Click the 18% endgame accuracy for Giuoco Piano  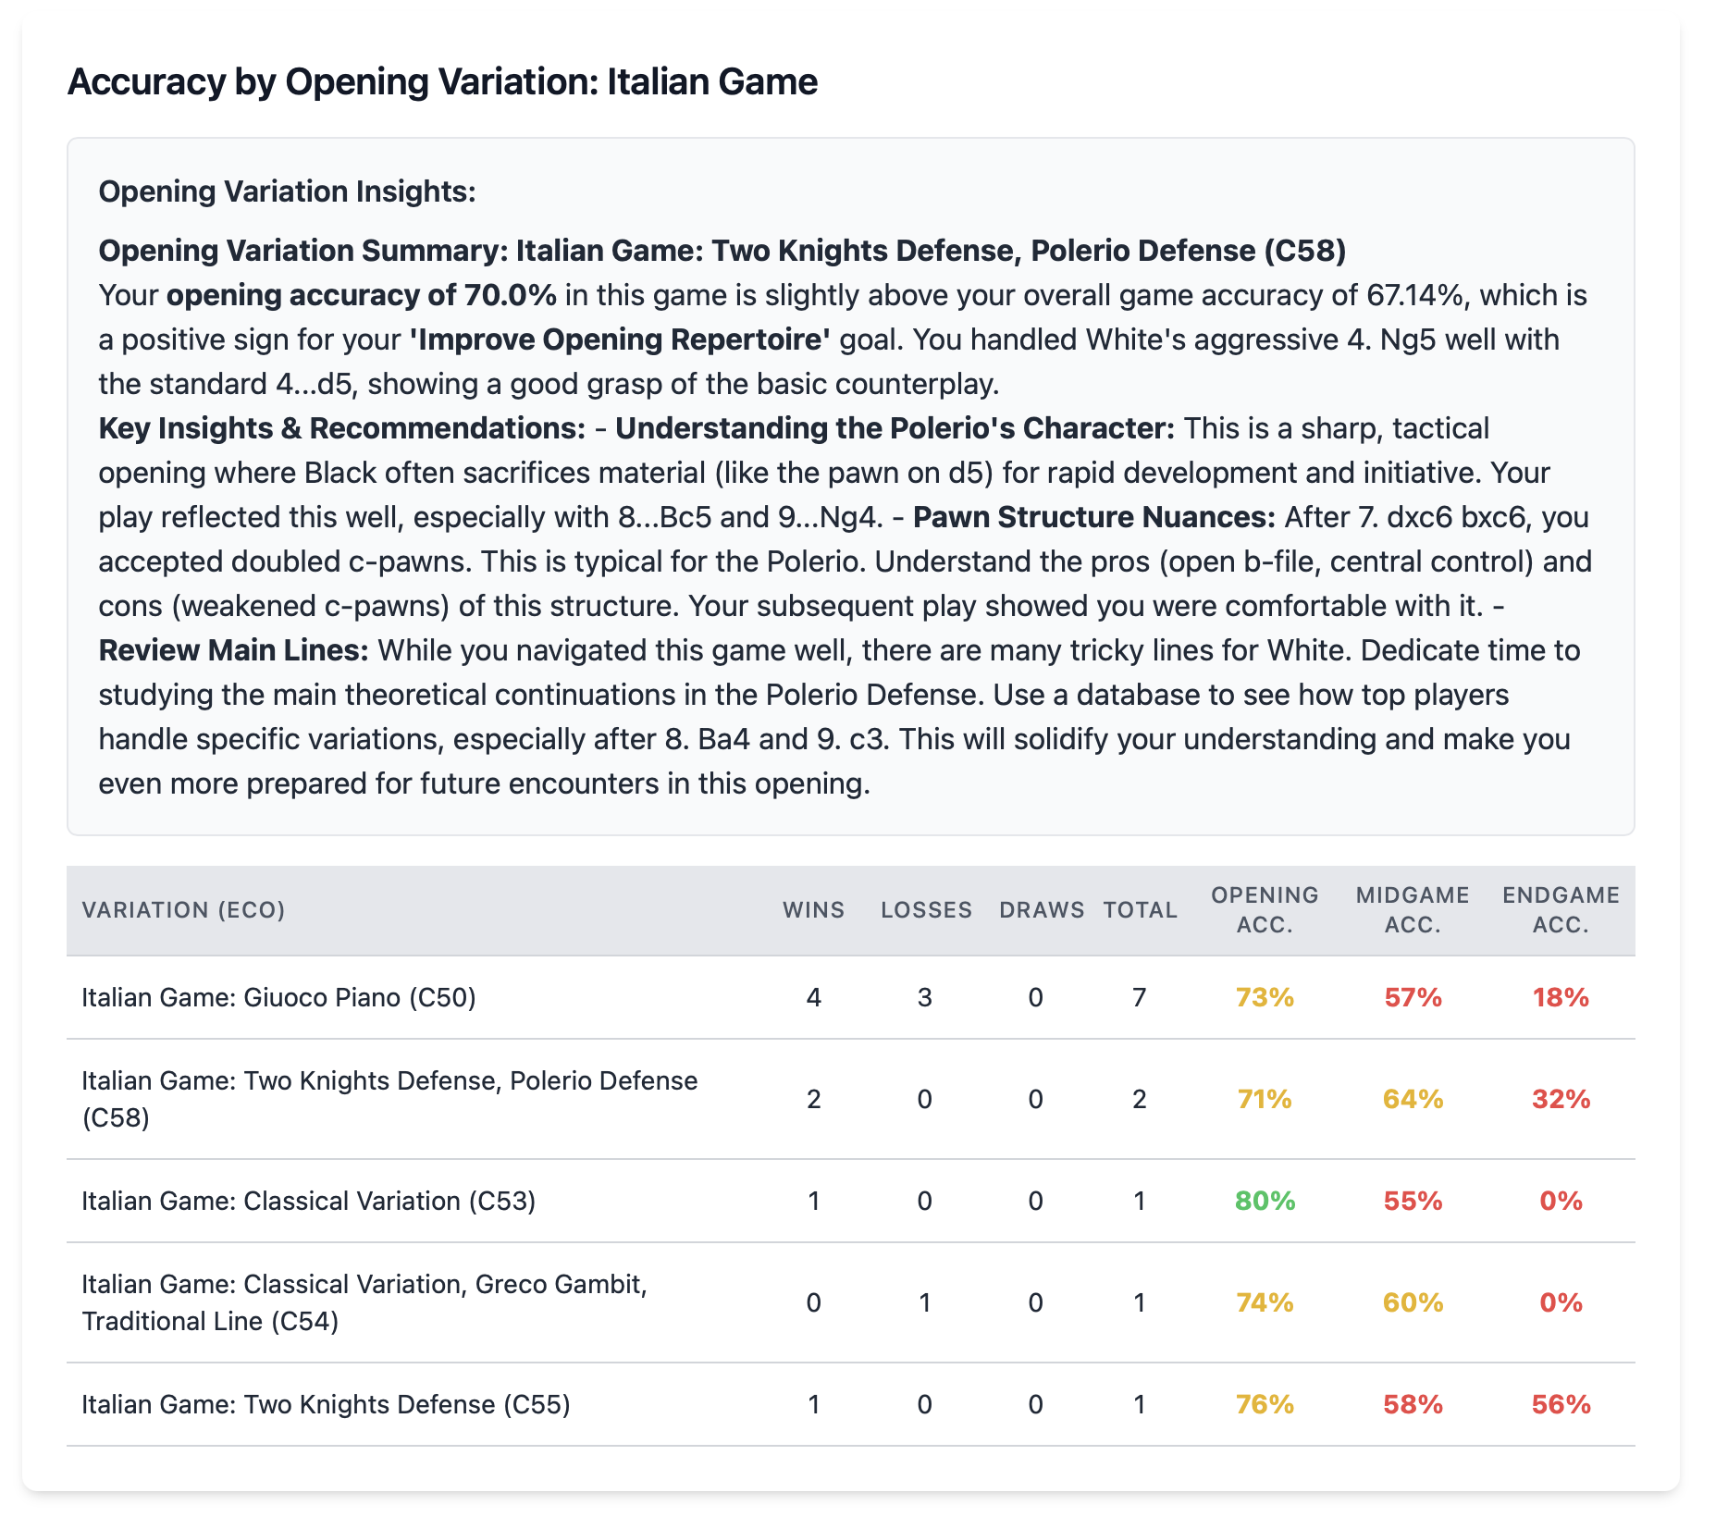point(1561,997)
